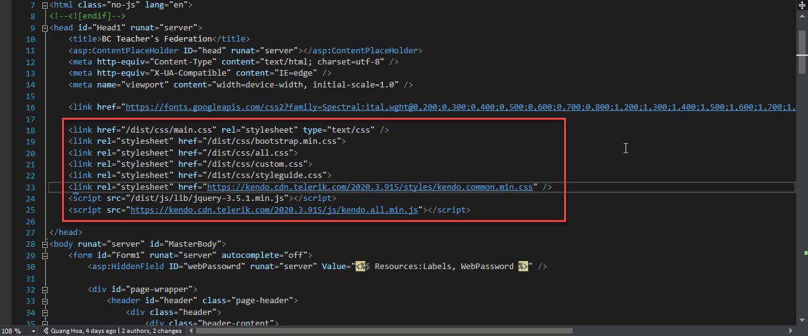Click the '/dist/css/all.css' path

[x=247, y=153]
